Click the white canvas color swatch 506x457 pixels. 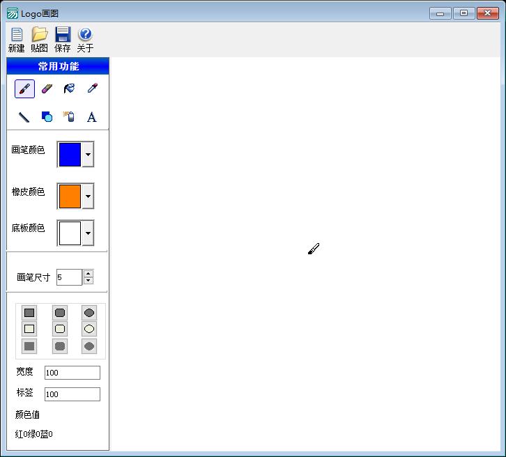[x=70, y=233]
